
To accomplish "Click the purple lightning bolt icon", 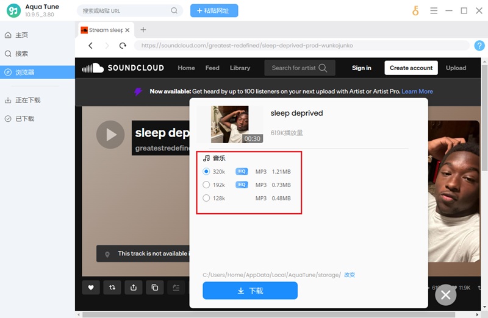I will [x=138, y=91].
